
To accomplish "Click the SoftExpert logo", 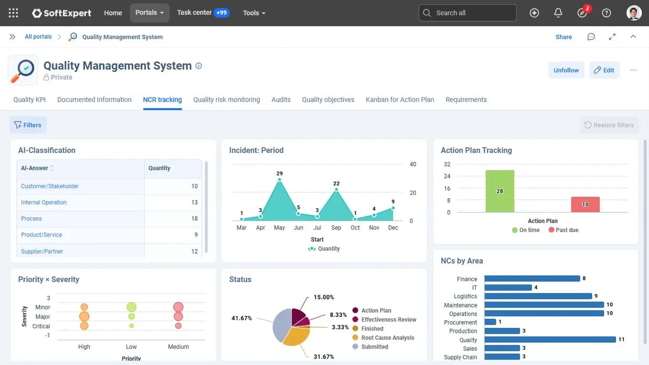I will [x=62, y=13].
